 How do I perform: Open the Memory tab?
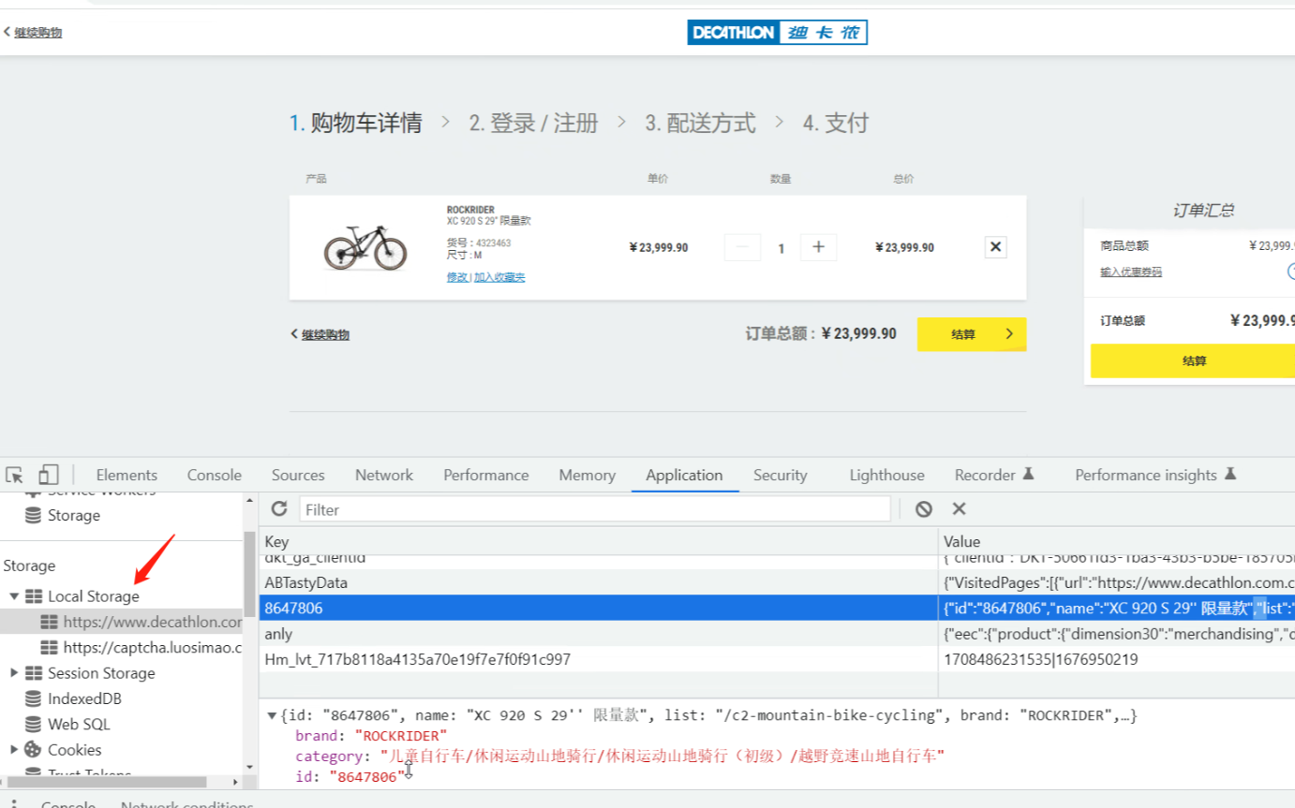click(587, 475)
